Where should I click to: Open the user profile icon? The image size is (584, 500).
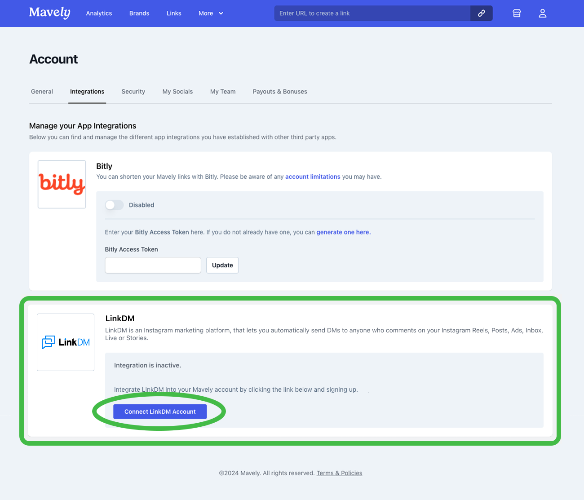coord(543,13)
